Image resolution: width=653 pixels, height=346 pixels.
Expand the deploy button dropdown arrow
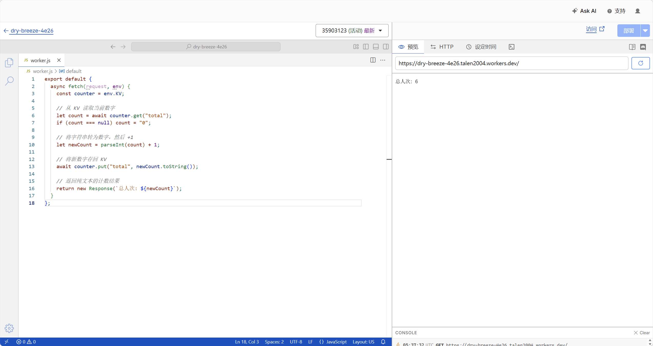[645, 31]
